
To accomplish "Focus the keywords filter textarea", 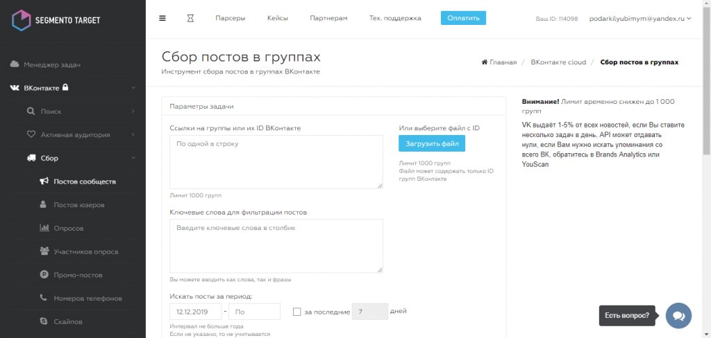I will [x=276, y=246].
